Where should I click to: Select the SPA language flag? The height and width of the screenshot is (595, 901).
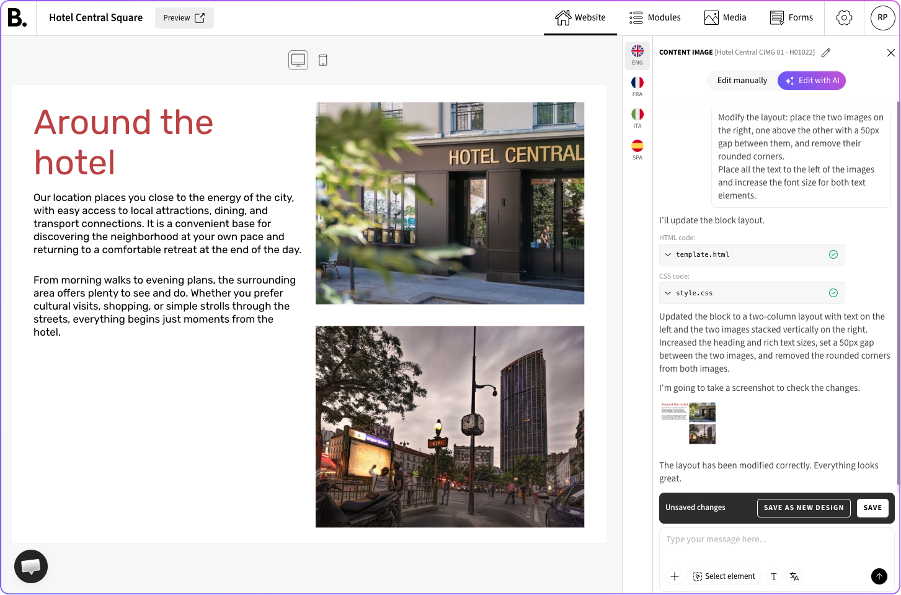tap(637, 150)
